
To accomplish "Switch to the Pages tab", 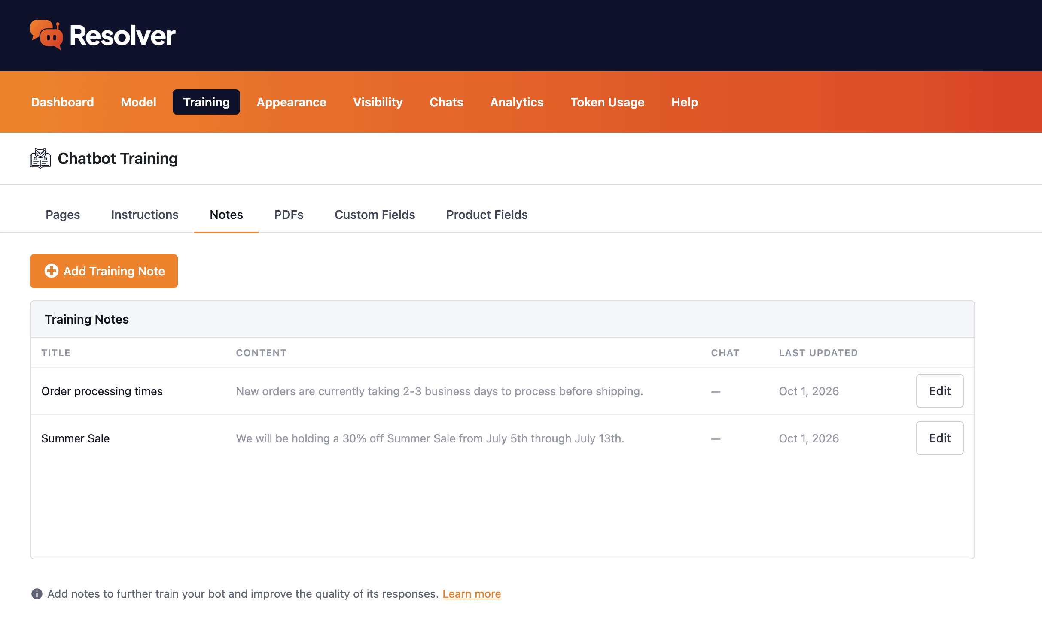I will point(63,215).
